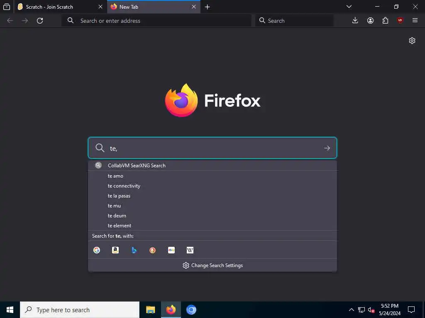Open a new tab with plus button

coord(208,7)
